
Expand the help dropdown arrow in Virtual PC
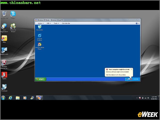coord(139,23)
